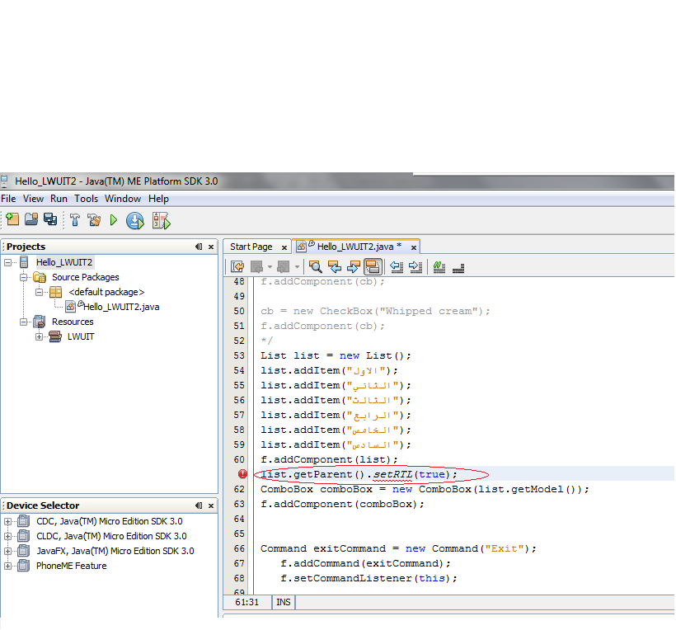Click the New Project toolbar icon
This screenshot has height=630, width=676.
point(12,220)
